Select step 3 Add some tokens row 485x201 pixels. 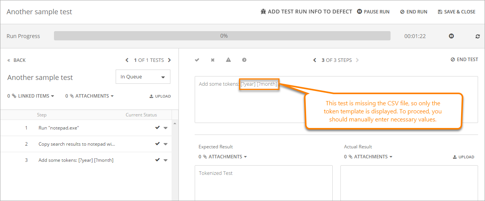pyautogui.click(x=76, y=160)
